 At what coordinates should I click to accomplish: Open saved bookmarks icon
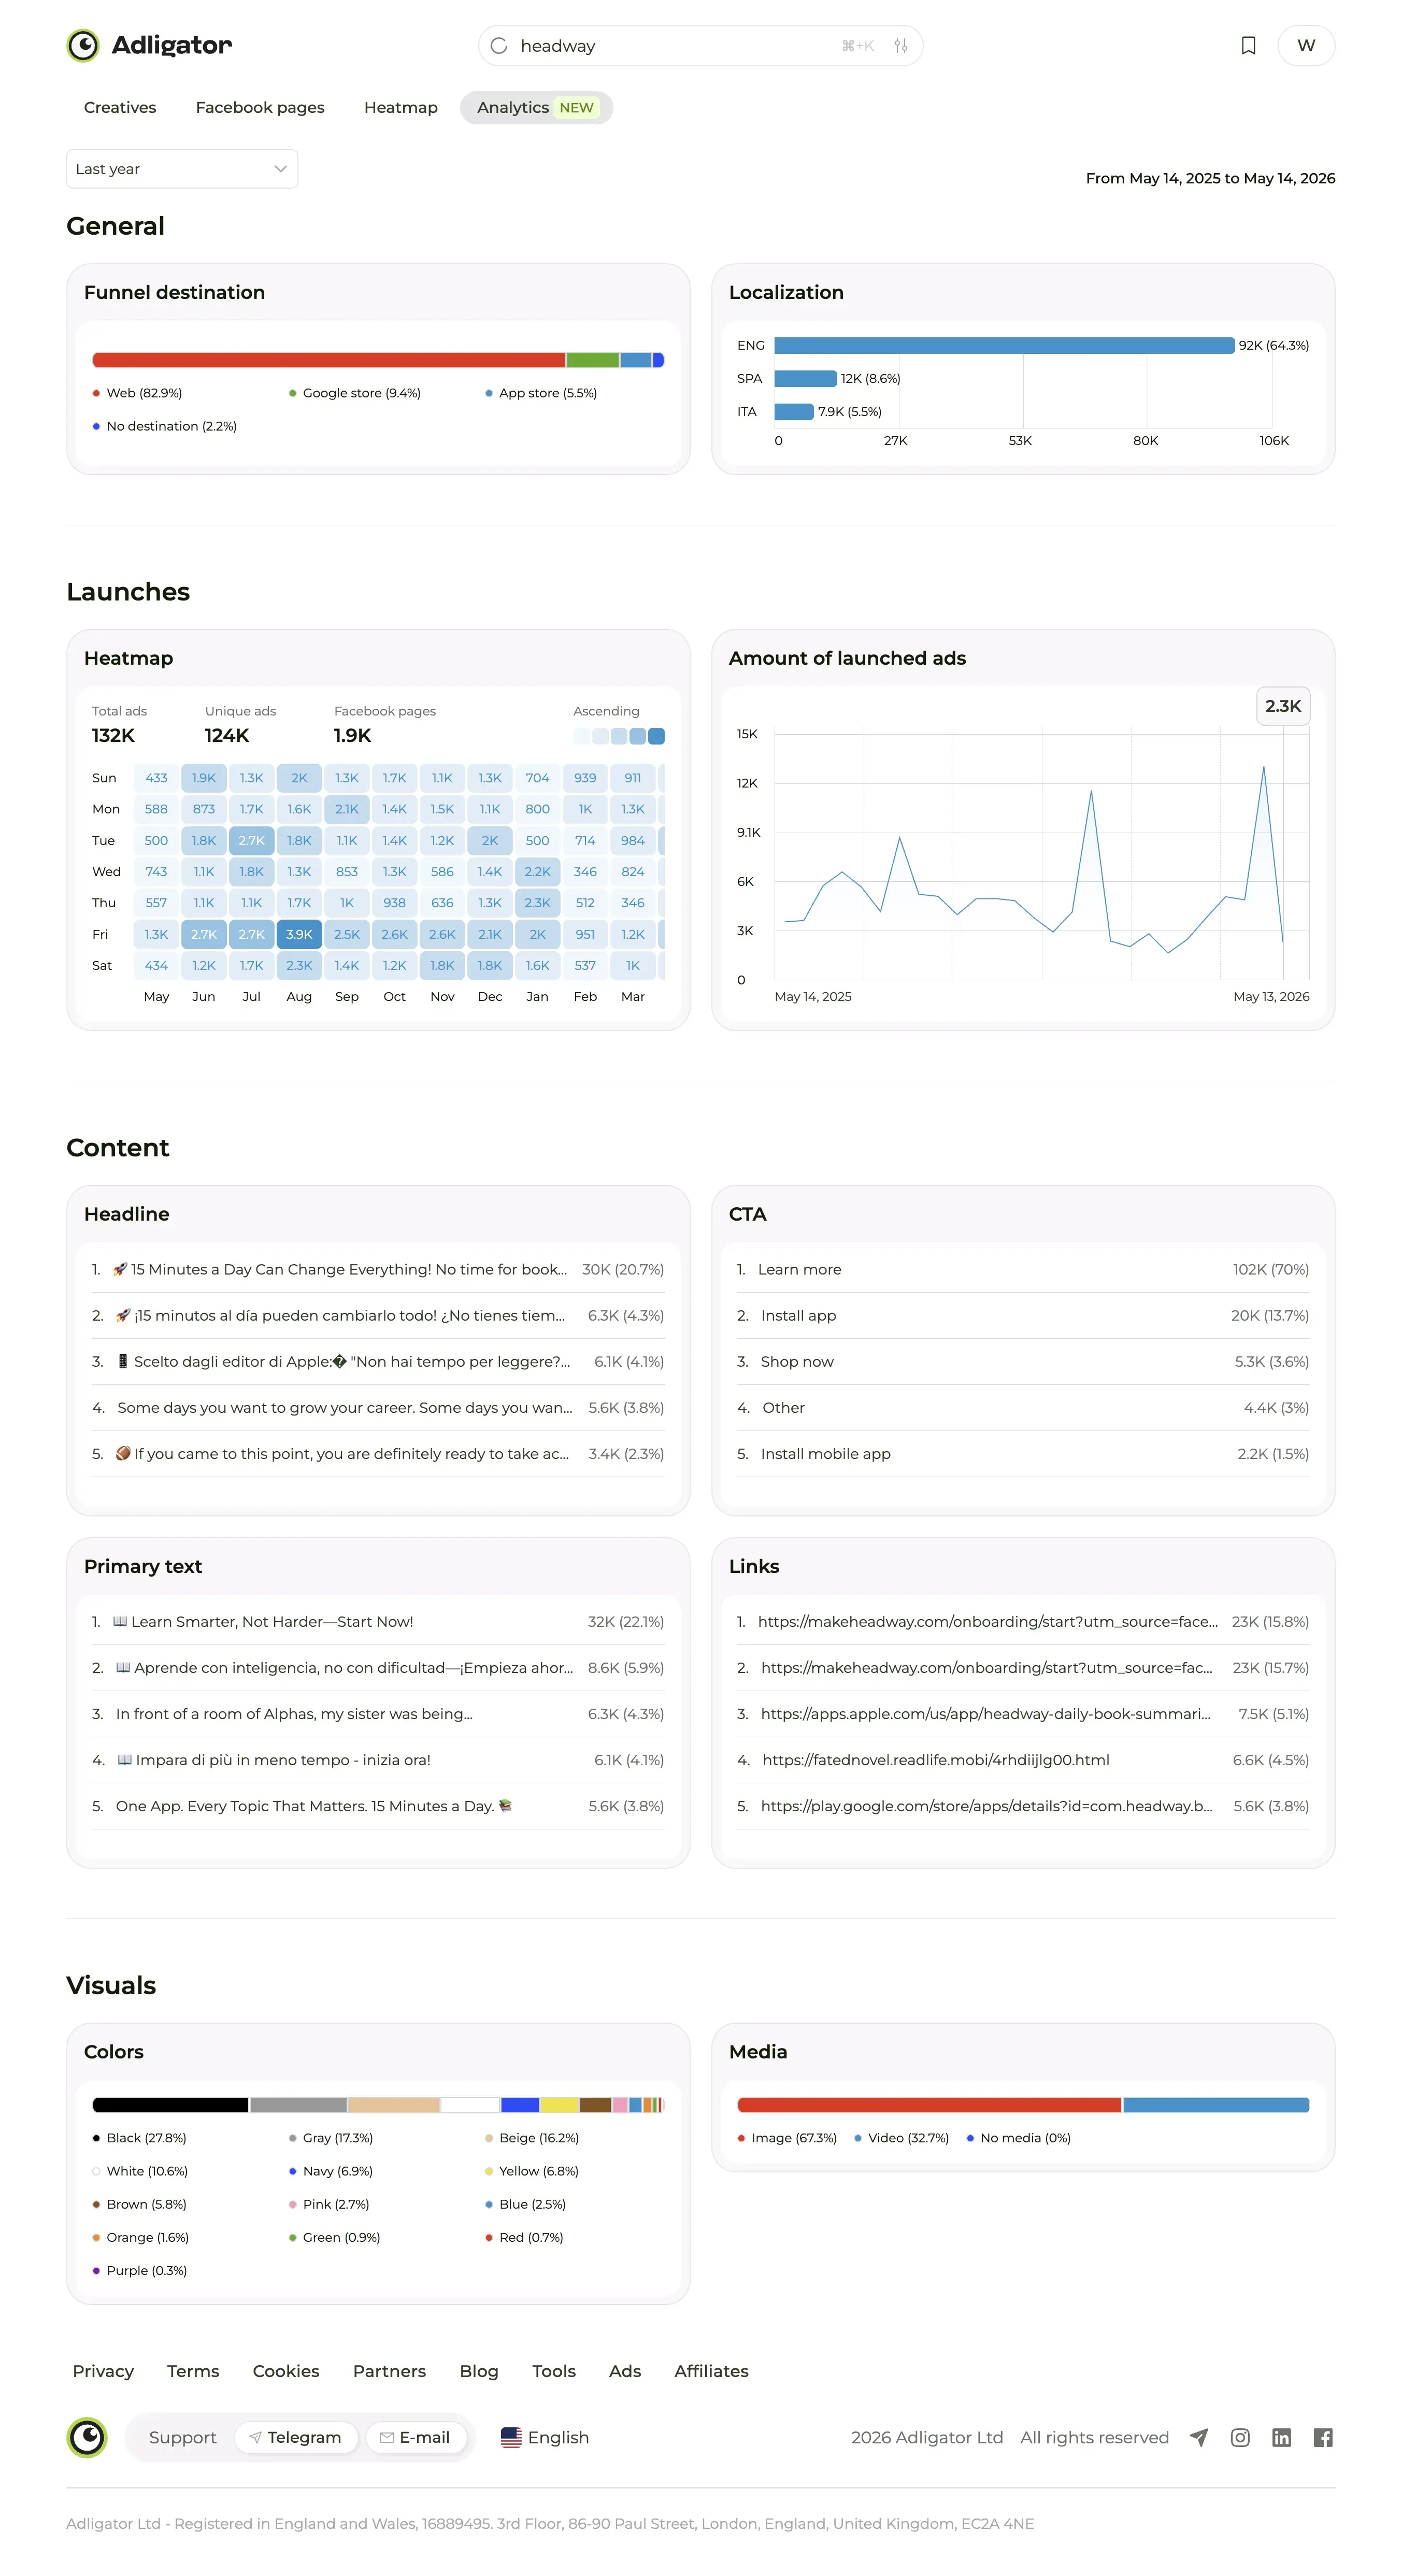[x=1248, y=46]
